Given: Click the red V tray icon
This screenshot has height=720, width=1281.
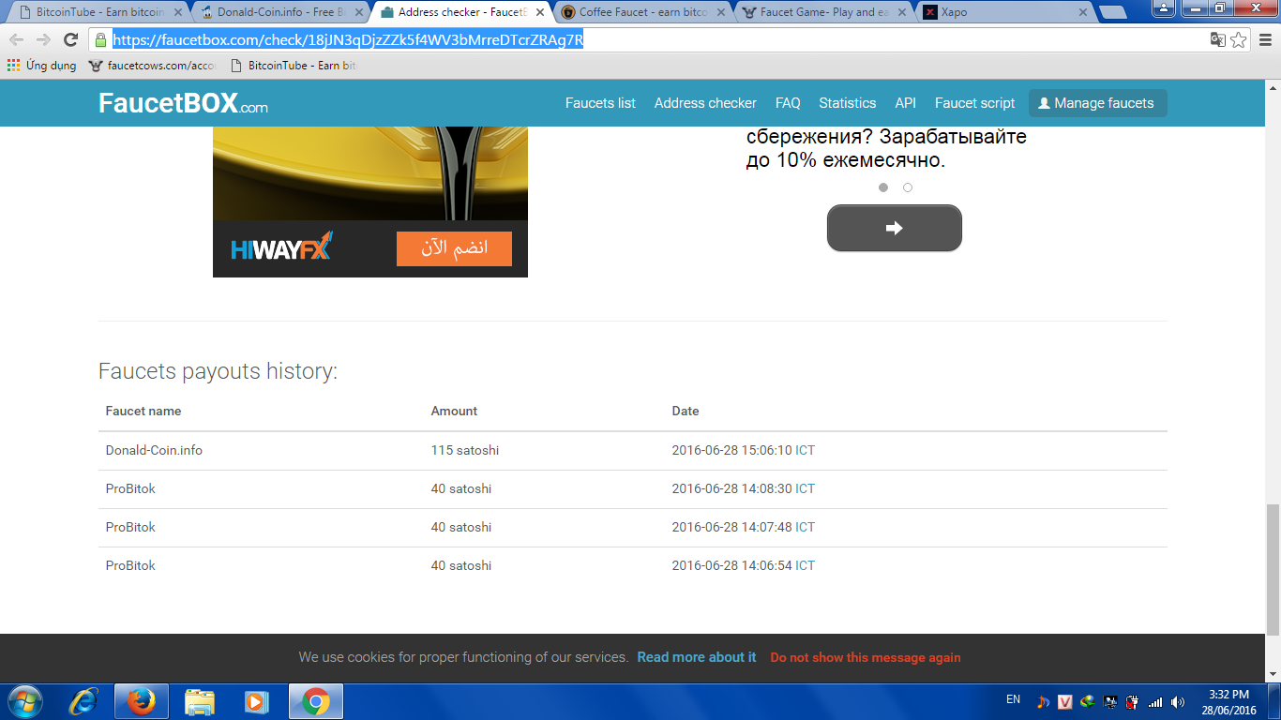Looking at the screenshot, I should [x=1065, y=701].
